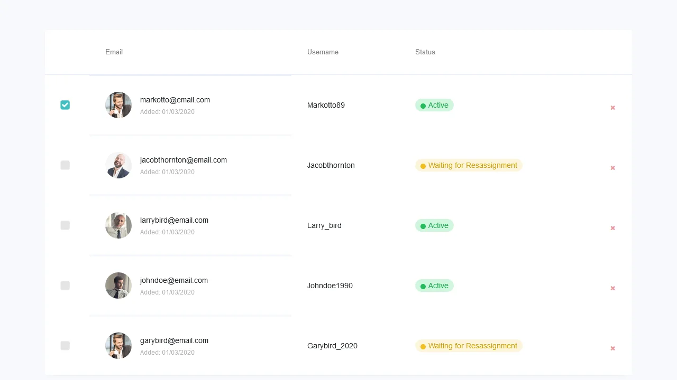Select the larrybird@email.com address
Viewport: 677px width, 380px height.
pyautogui.click(x=174, y=220)
